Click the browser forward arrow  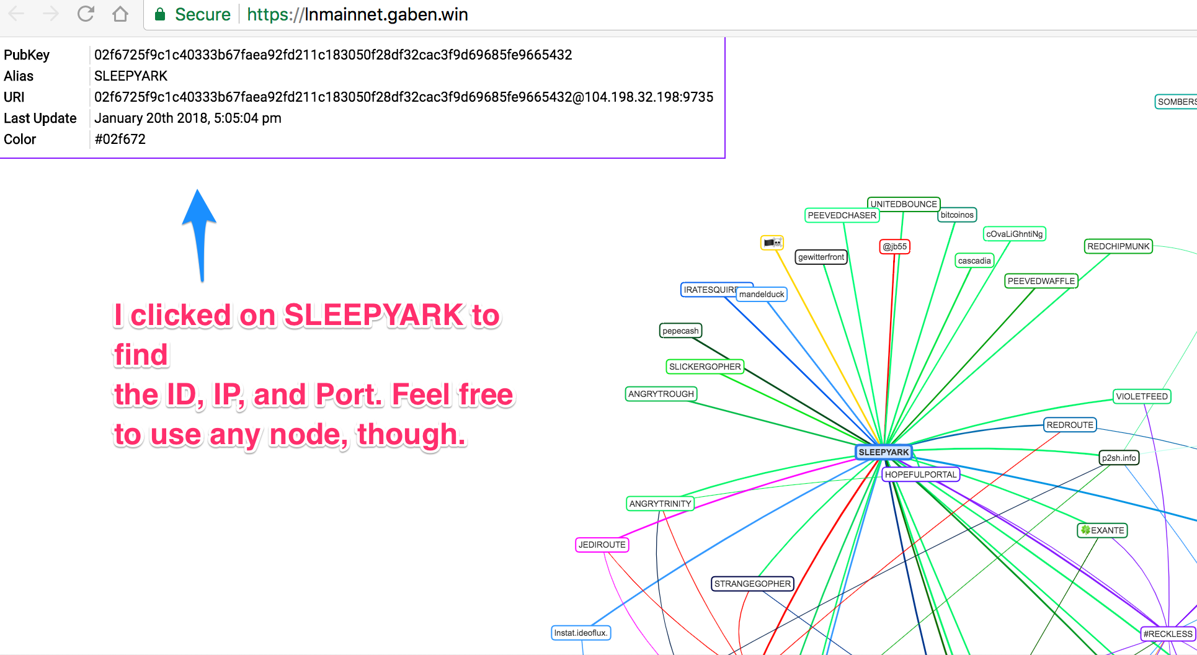[51, 14]
